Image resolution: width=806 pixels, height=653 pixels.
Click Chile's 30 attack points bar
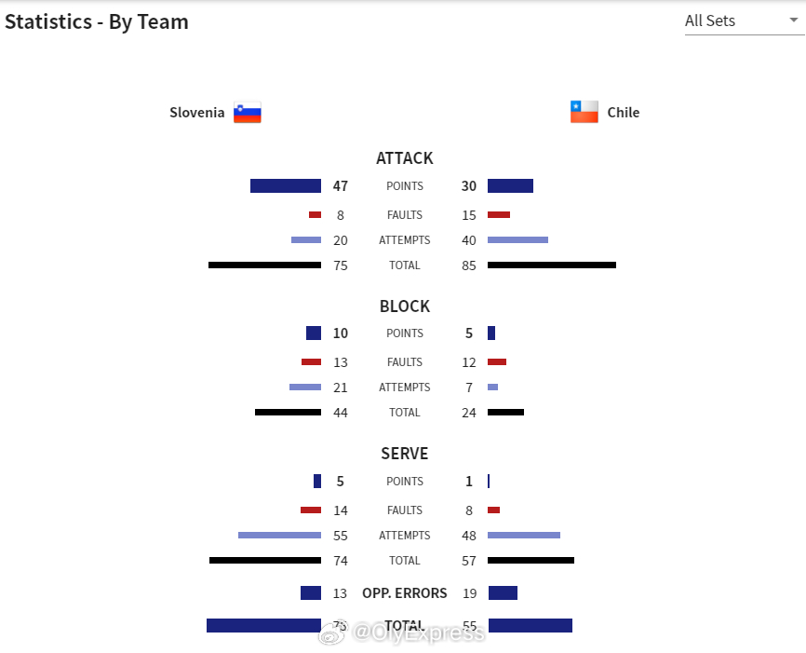click(x=510, y=185)
